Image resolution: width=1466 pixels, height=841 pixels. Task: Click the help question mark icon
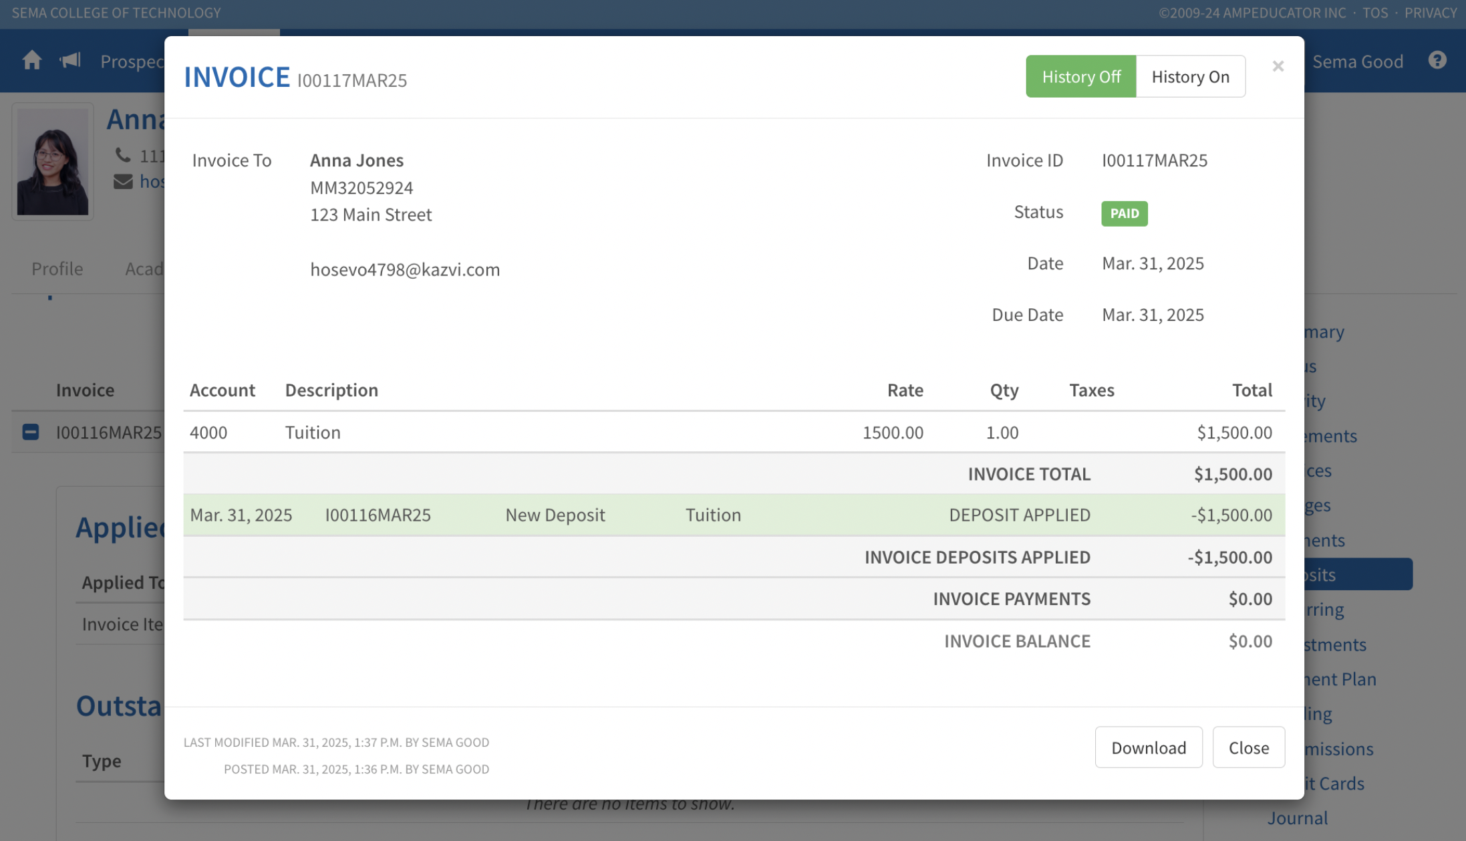click(1437, 61)
